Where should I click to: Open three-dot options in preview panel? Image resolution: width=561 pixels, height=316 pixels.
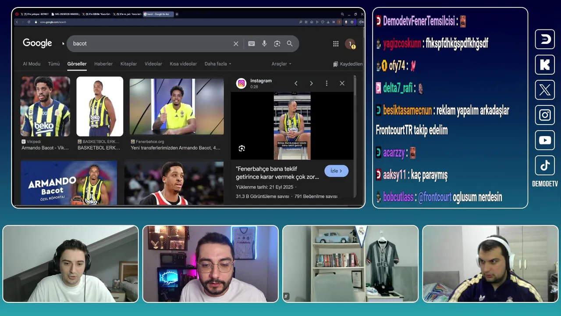pyautogui.click(x=327, y=83)
